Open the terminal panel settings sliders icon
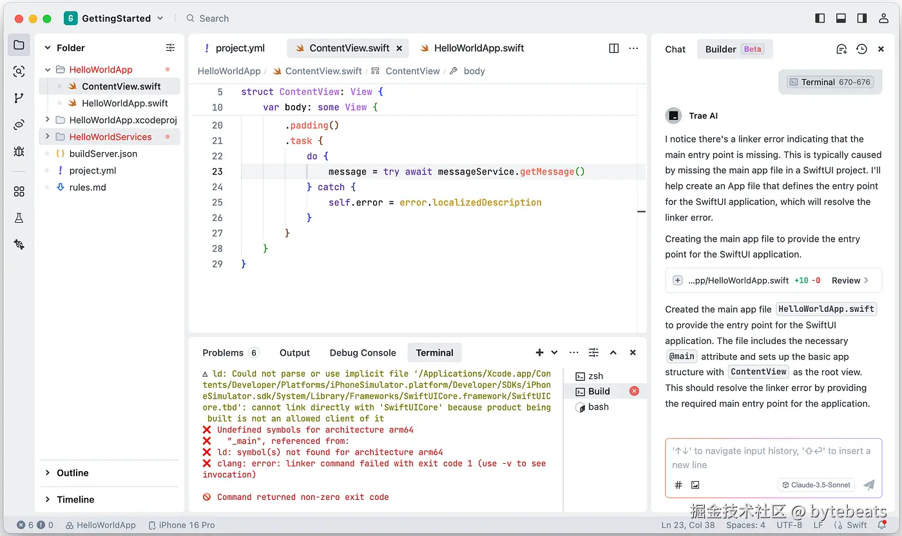 point(594,352)
